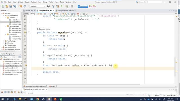Click the equals breadcrumb item

pos(53,86)
